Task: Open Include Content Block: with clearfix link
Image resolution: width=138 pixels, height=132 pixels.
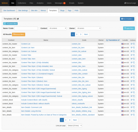Action: (x=34, y=100)
